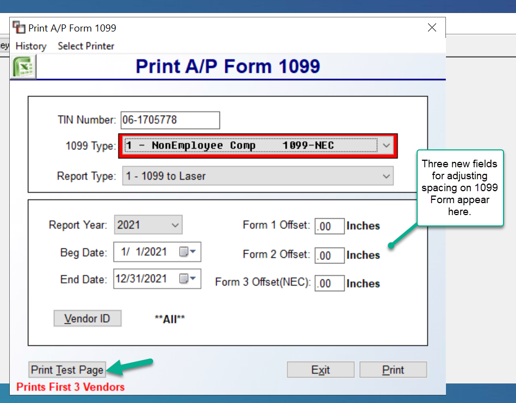Click the Exit button
516x403 pixels.
click(320, 369)
